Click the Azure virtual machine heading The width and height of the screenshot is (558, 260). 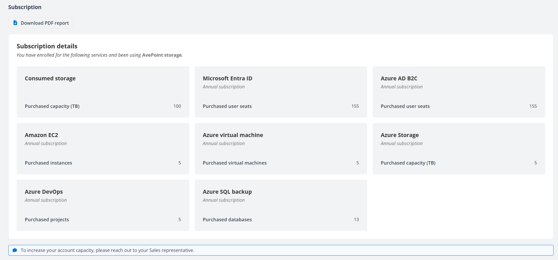233,135
